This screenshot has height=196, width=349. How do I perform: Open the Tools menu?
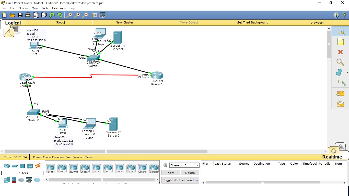[45, 8]
